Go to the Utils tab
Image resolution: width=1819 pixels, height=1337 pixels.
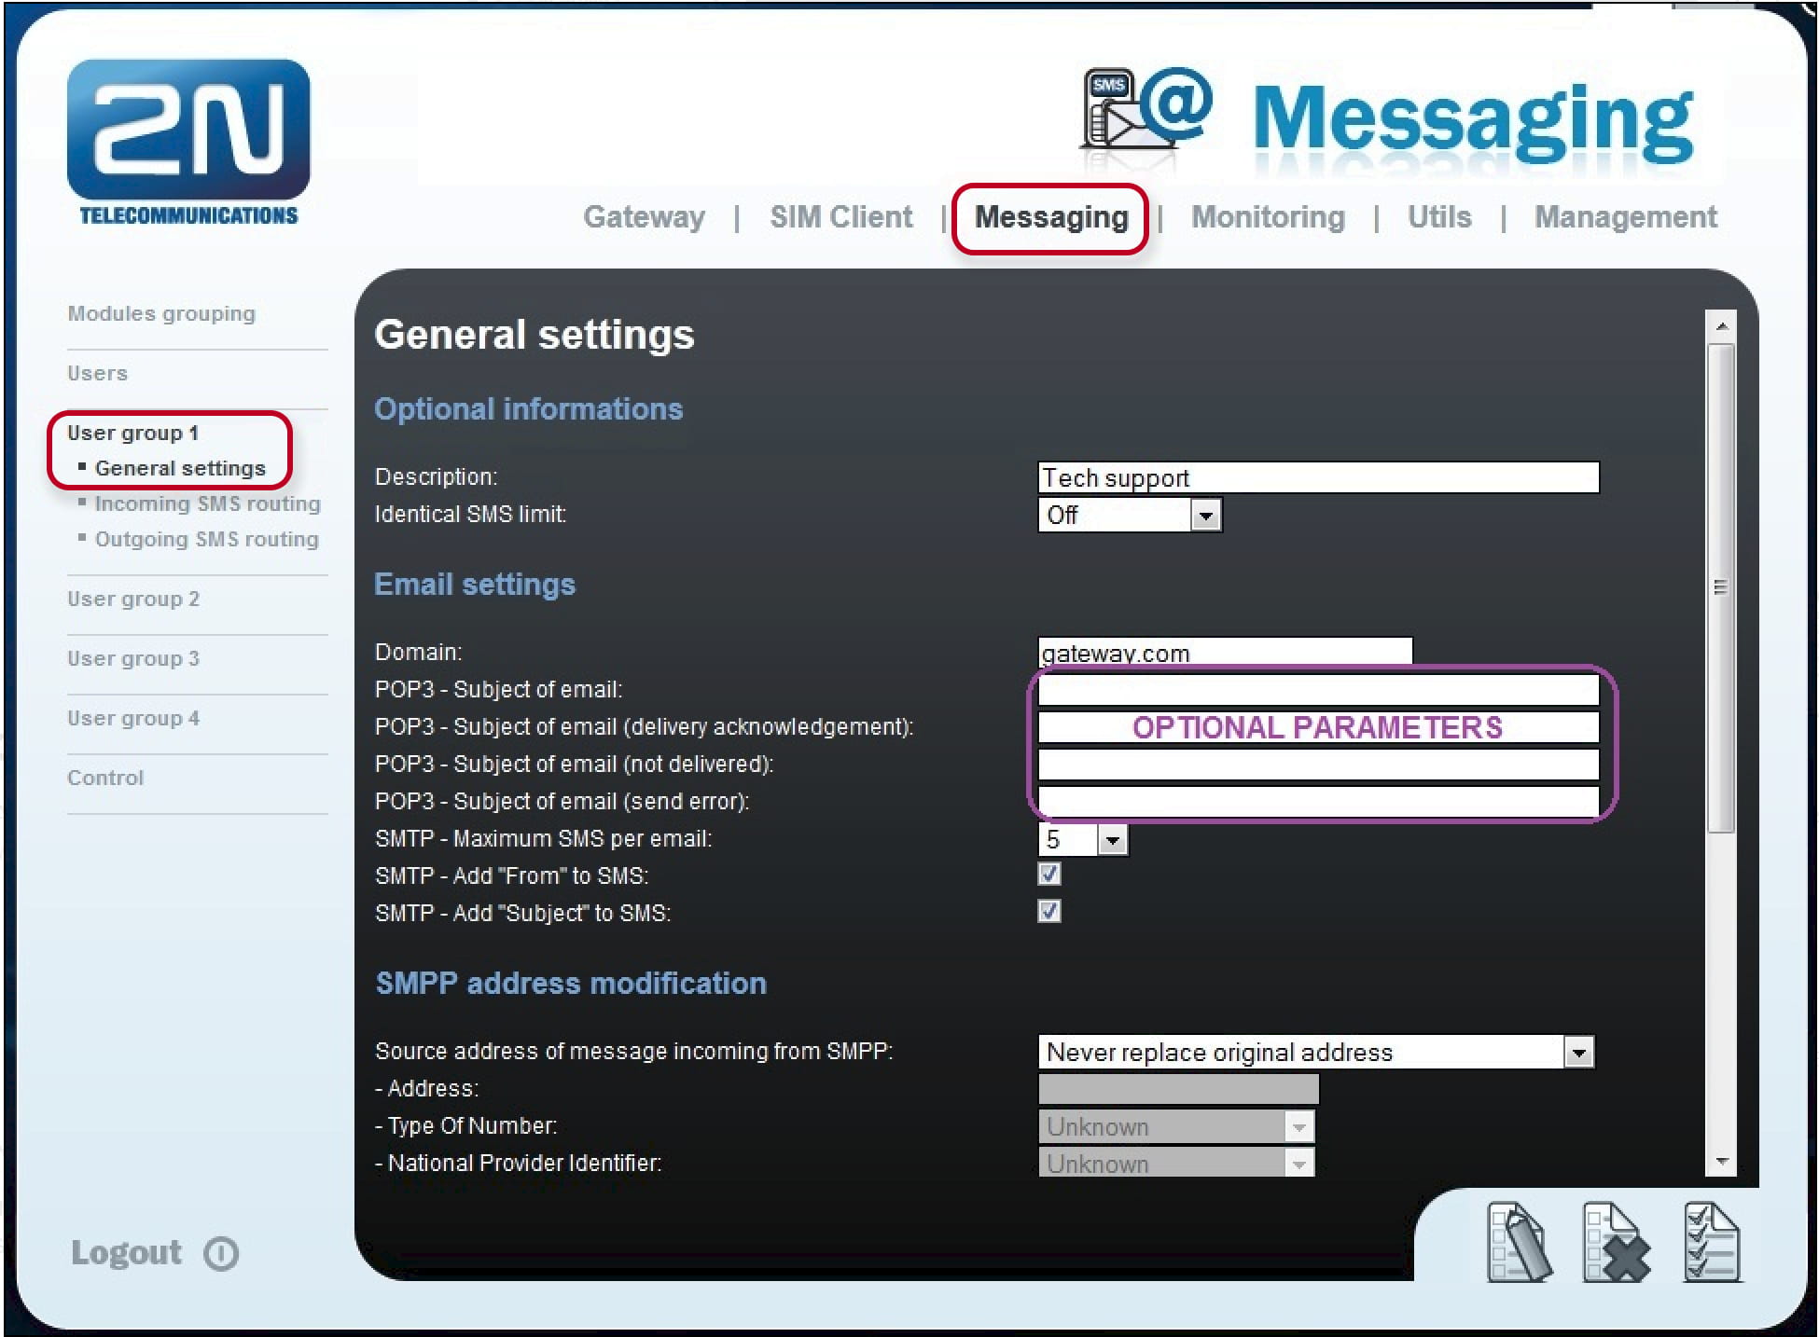1439,217
